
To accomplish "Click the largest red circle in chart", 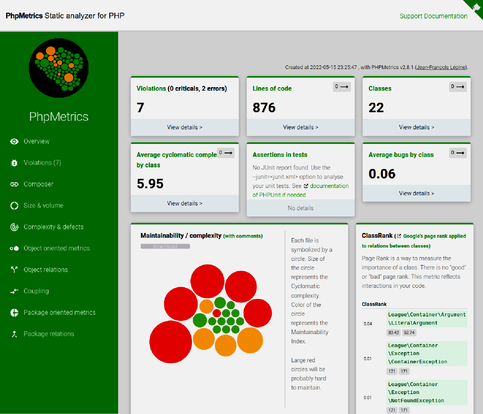I will pyautogui.click(x=171, y=342).
